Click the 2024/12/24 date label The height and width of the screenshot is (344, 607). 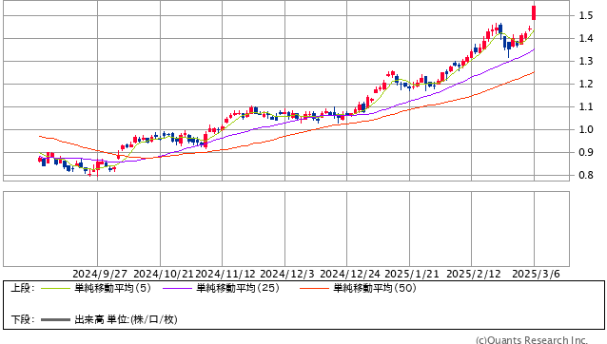click(350, 274)
